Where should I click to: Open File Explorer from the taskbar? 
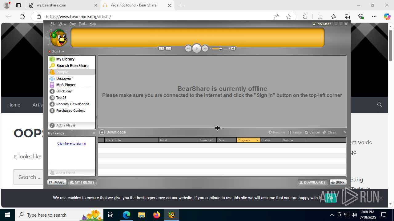[x=141, y=215]
